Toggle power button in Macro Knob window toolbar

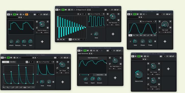[133, 56]
